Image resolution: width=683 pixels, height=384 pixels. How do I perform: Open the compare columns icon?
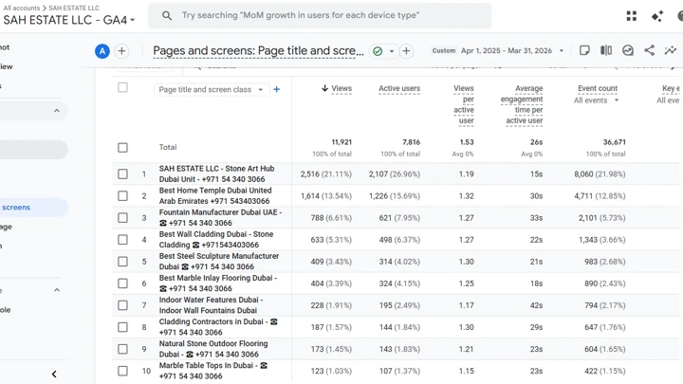click(606, 50)
